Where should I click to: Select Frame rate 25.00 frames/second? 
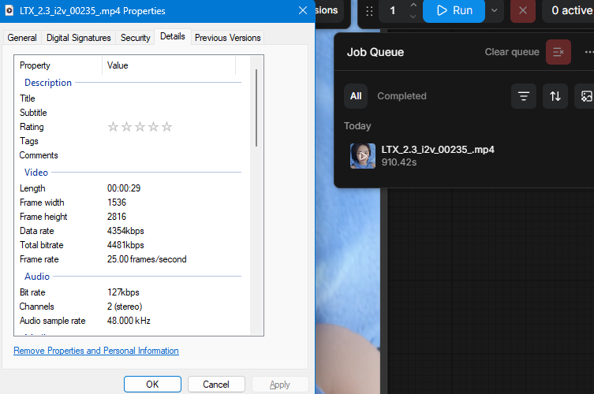click(x=147, y=259)
